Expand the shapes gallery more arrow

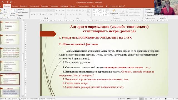tap(108, 15)
